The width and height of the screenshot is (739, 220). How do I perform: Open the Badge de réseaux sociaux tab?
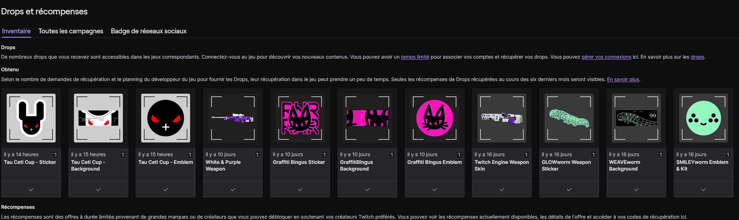(149, 31)
